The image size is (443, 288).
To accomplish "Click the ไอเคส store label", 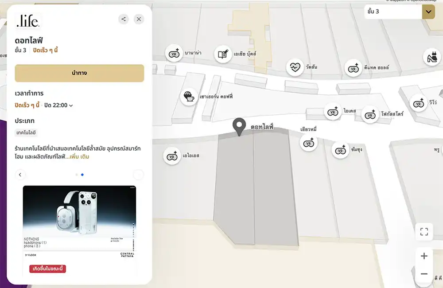I will click(350, 111).
